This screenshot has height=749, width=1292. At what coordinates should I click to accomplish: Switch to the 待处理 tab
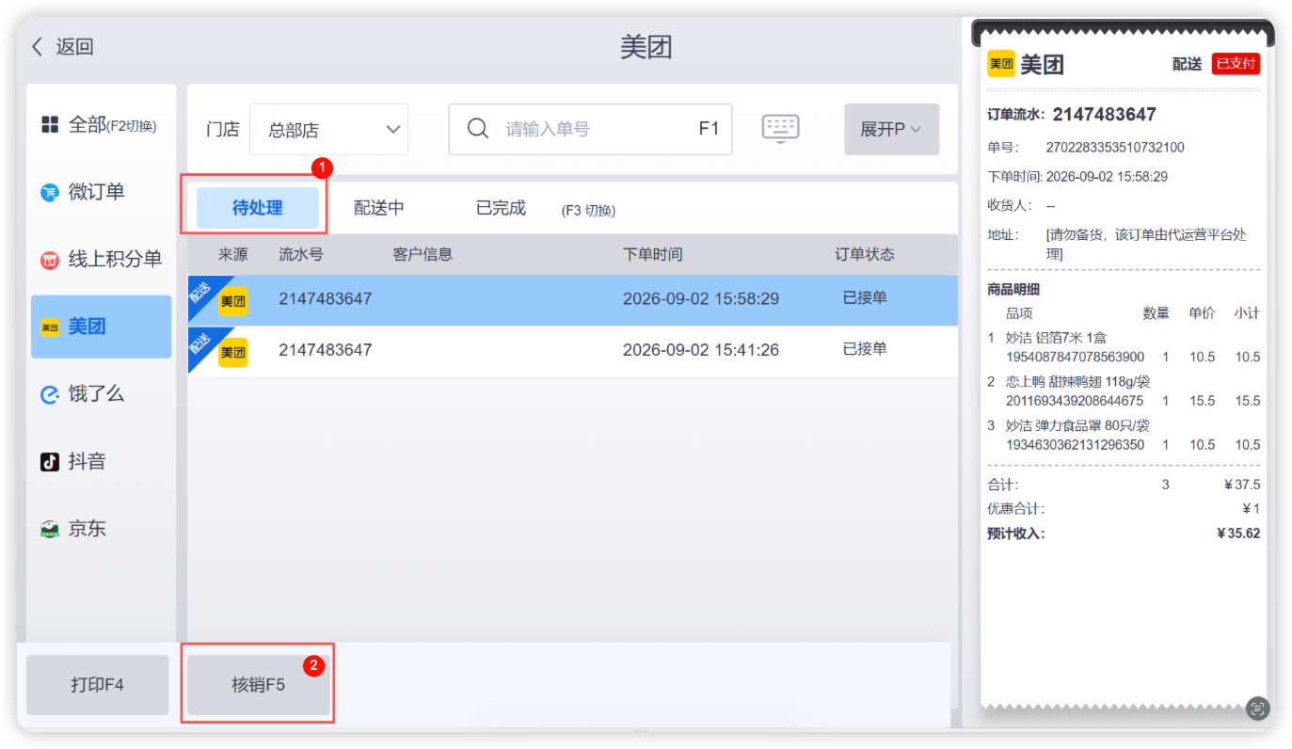(x=258, y=208)
